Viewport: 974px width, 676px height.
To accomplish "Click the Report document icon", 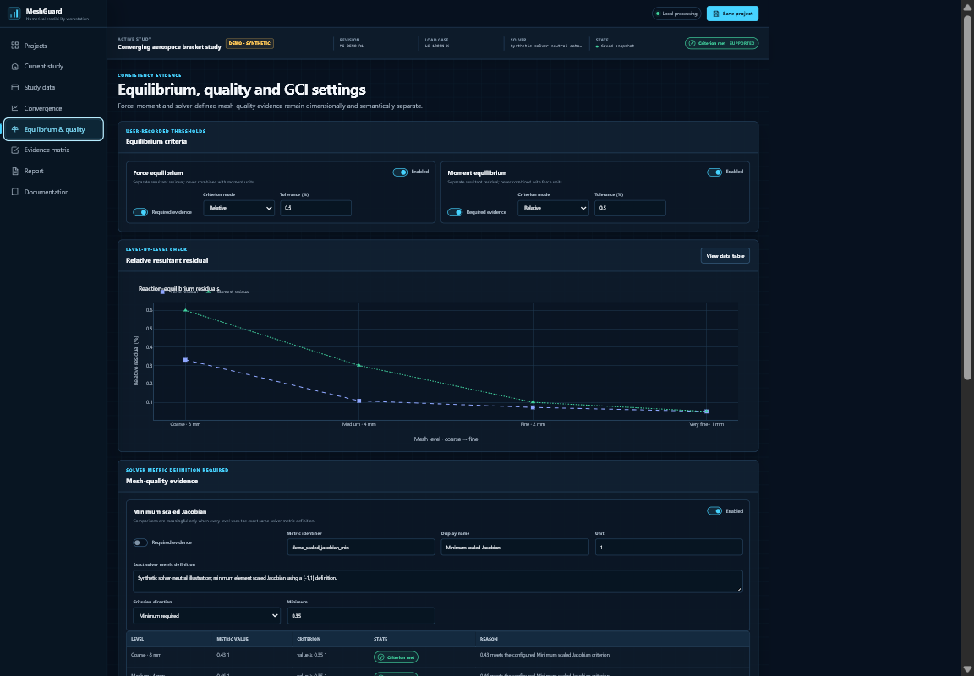I will (15, 171).
